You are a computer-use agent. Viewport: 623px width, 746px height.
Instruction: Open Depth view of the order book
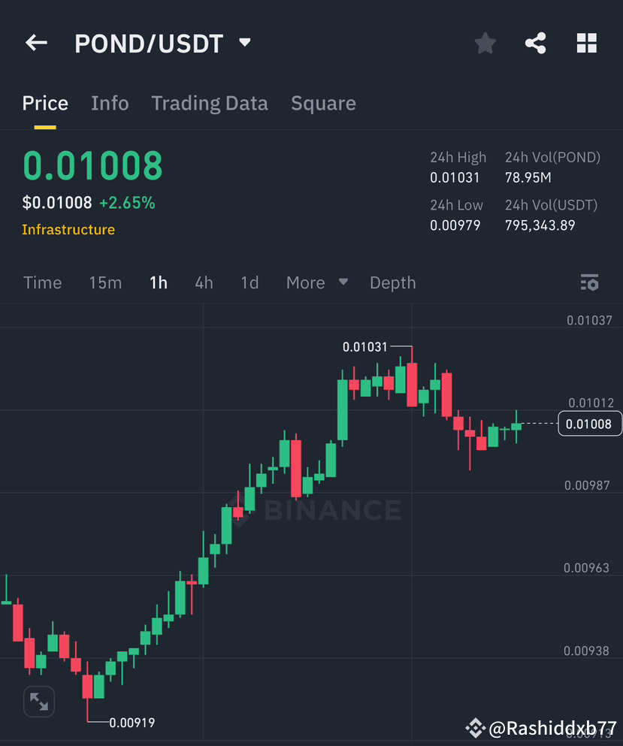(392, 282)
